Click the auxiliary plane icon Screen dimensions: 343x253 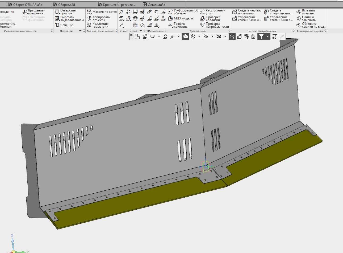coord(122,18)
